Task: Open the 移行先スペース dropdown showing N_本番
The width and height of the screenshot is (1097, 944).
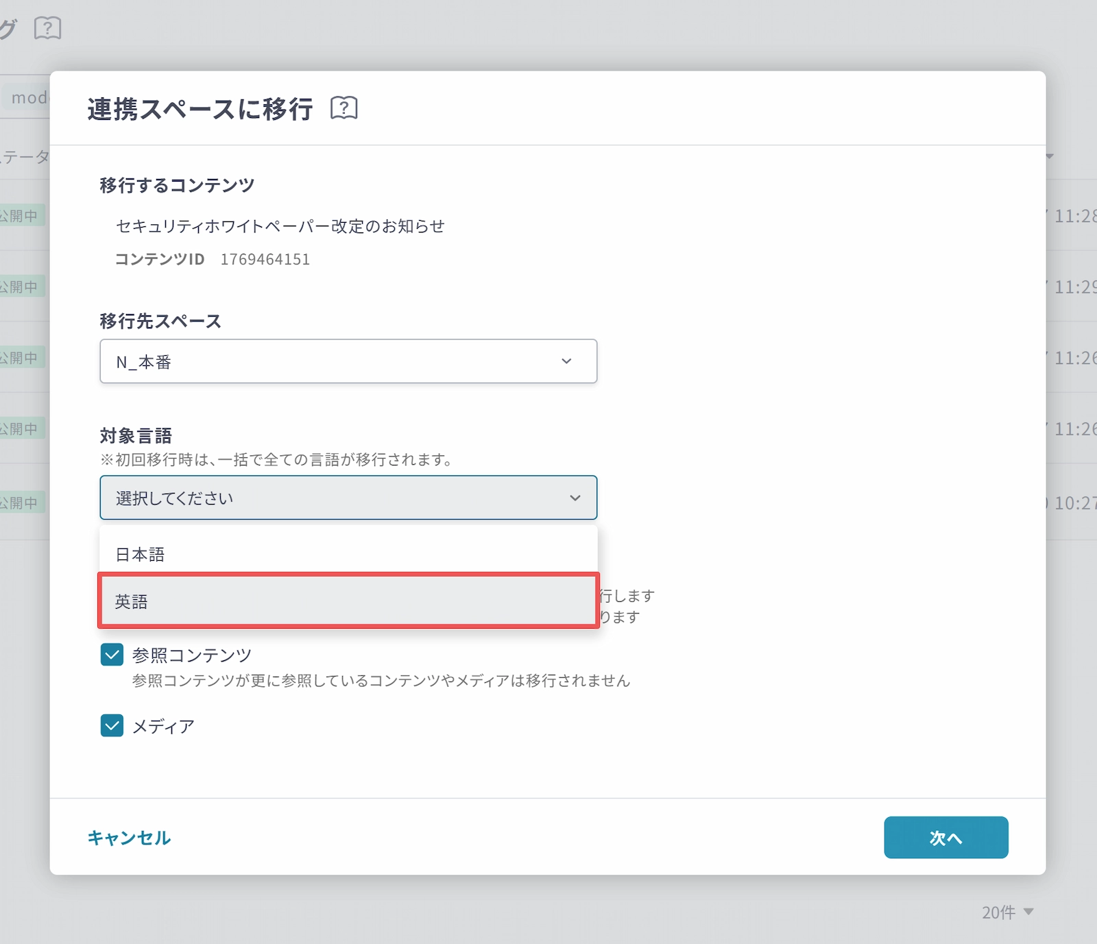Action: [x=348, y=361]
